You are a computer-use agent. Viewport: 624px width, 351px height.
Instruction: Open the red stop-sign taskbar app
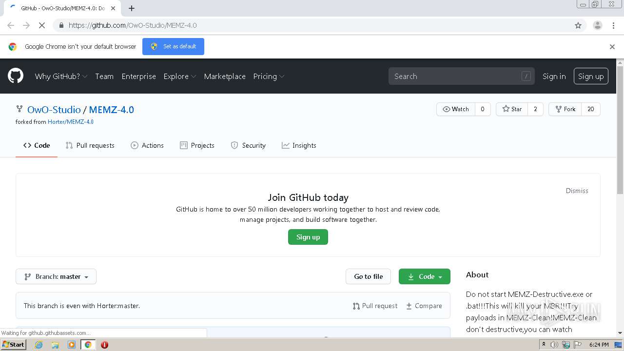coord(104,345)
